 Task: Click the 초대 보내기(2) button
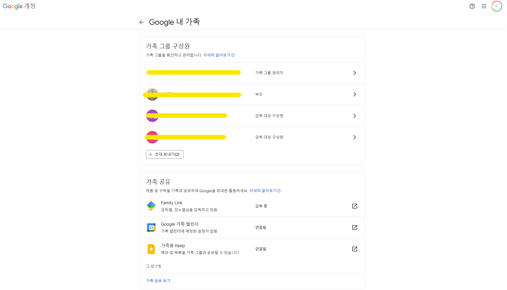click(165, 154)
